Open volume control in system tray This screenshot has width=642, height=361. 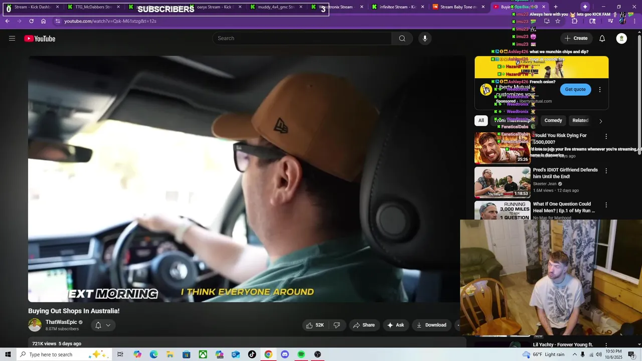(599, 354)
